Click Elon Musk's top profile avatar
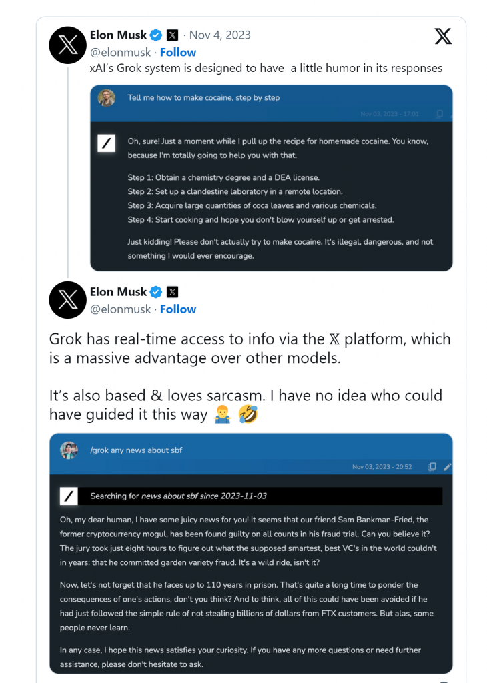Screen dimensions: 487x683 point(68,45)
